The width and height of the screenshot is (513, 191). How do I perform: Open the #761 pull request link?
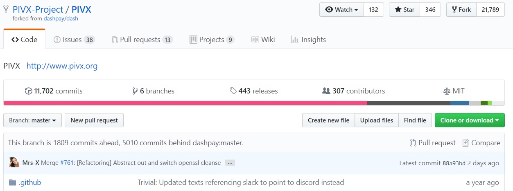point(67,163)
